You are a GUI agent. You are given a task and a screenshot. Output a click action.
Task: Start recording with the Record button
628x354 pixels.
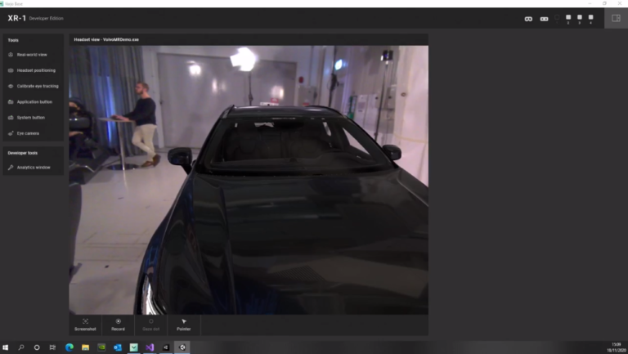(x=118, y=325)
